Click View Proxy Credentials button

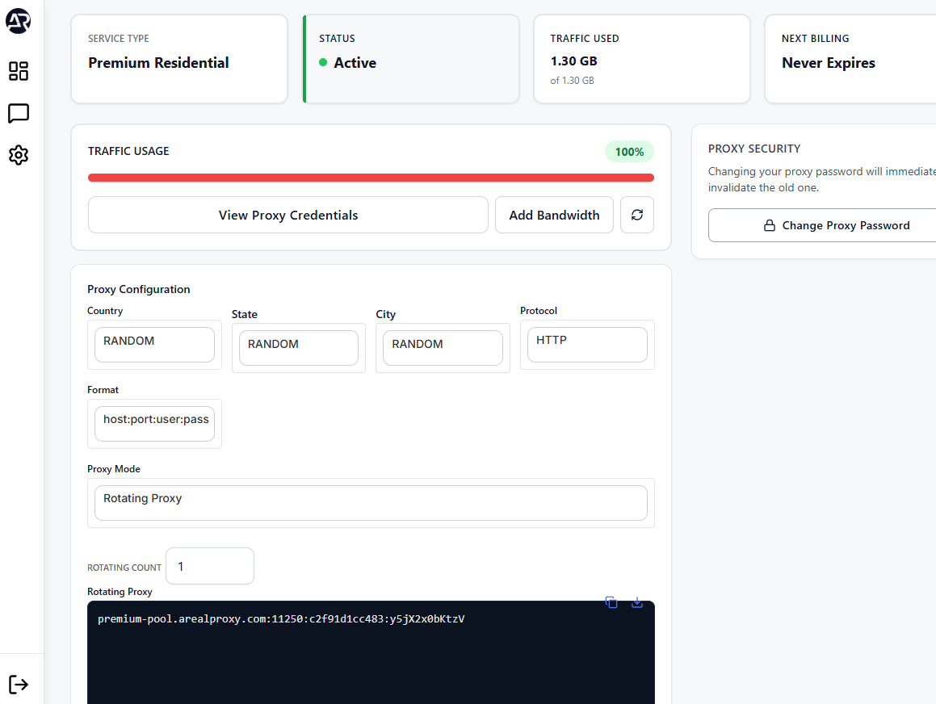[288, 215]
